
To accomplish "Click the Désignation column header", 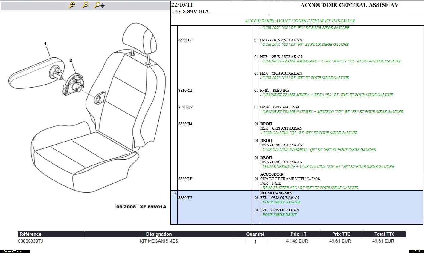I will tap(159, 234).
